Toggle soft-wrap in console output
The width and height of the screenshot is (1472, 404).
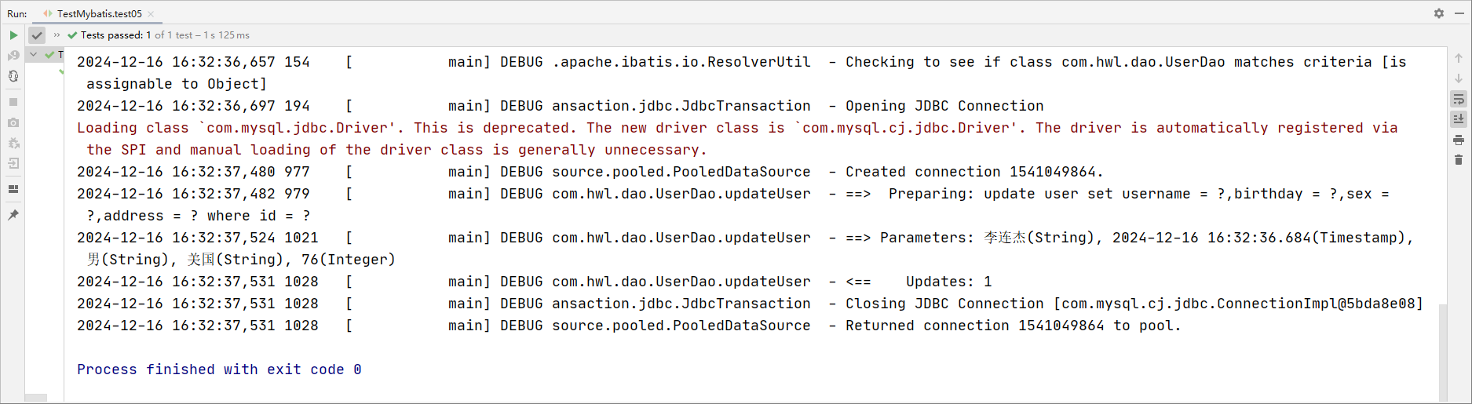[x=1459, y=99]
